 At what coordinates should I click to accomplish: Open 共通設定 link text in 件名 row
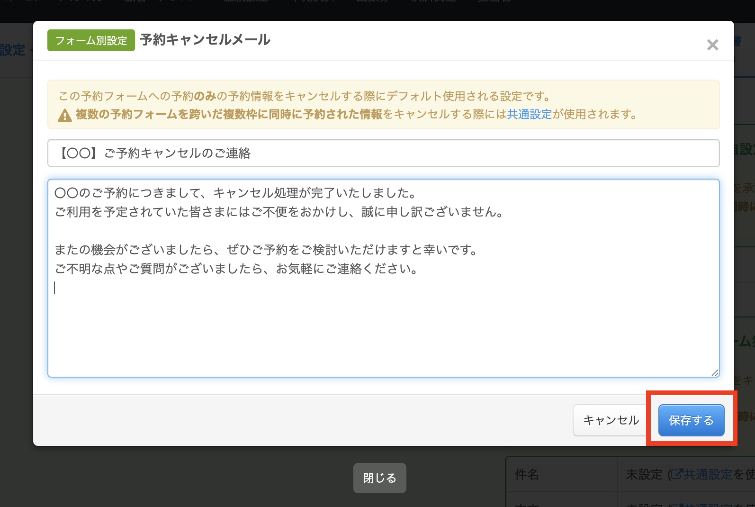tap(708, 474)
